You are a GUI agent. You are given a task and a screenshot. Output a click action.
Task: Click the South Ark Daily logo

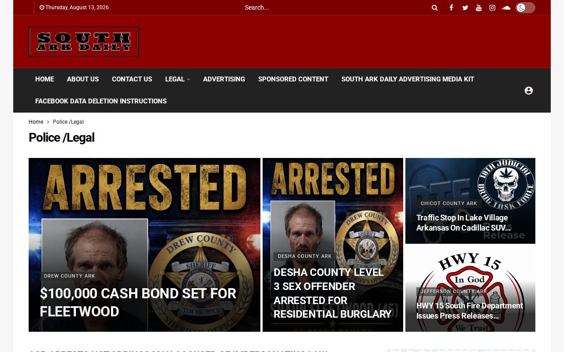84,41
